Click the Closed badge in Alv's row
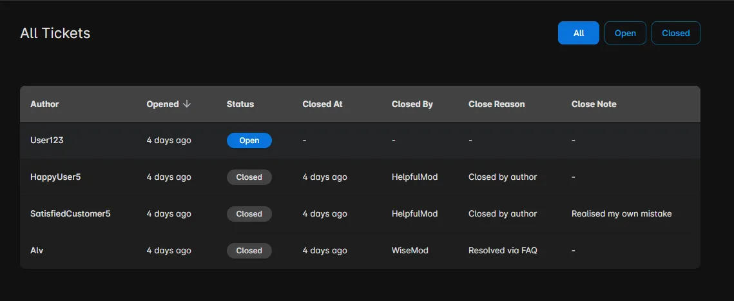Viewport: 734px width, 301px height. (249, 251)
